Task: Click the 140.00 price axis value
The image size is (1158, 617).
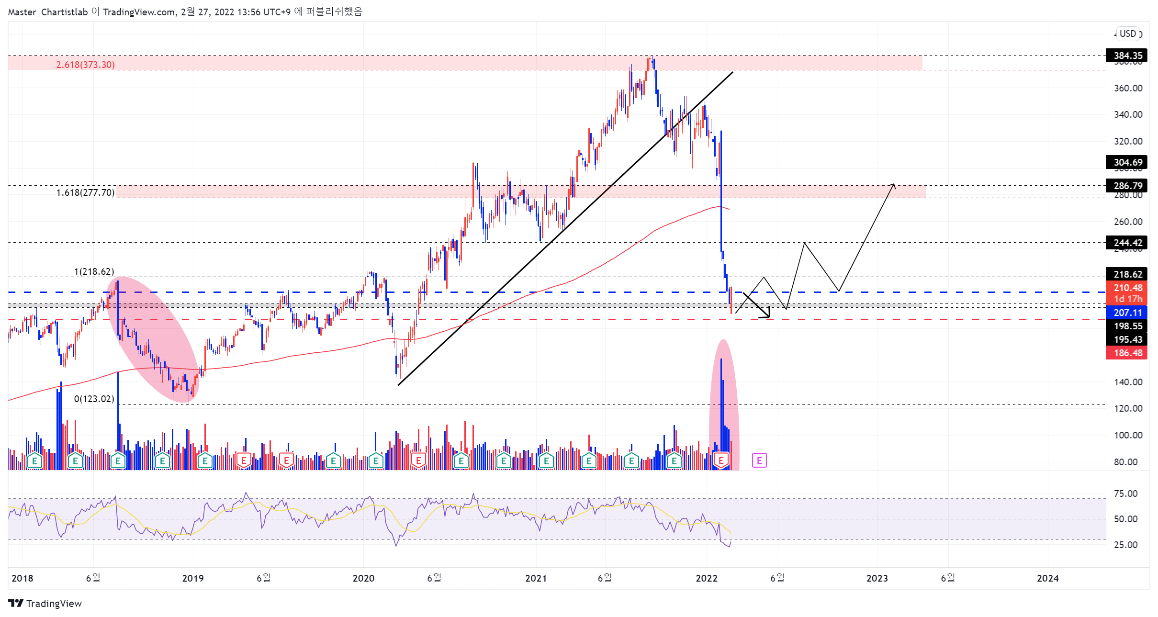Action: tap(1128, 382)
